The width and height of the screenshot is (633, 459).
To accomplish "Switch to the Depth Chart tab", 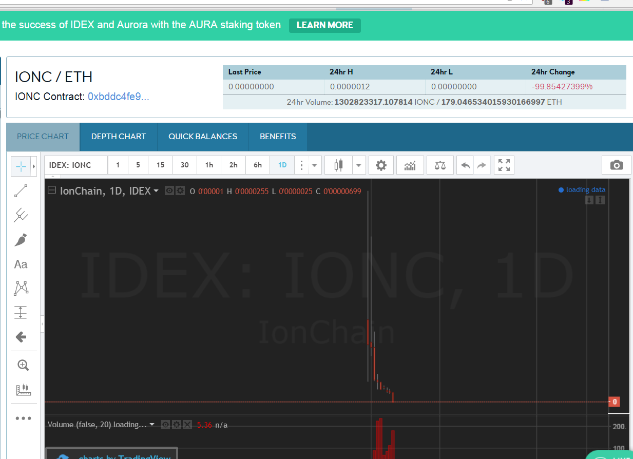I will [x=119, y=137].
